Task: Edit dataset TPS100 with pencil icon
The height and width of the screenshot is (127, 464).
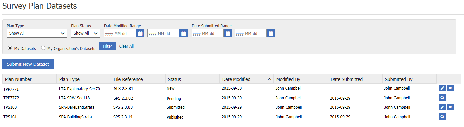Action: tap(442, 107)
